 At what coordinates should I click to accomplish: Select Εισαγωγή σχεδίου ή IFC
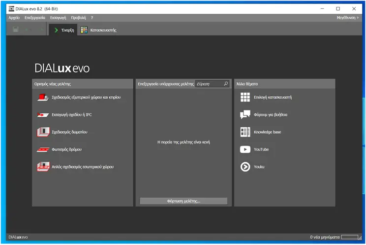pos(72,115)
